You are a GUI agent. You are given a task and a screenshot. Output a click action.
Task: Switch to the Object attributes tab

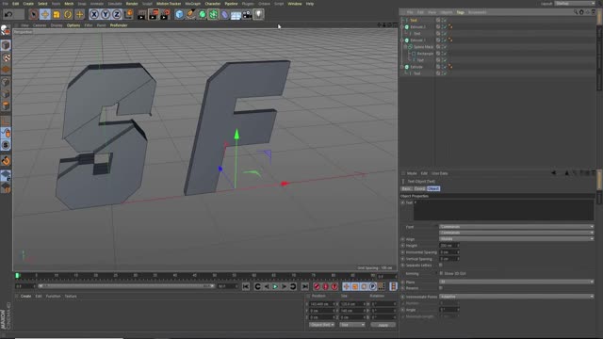433,188
